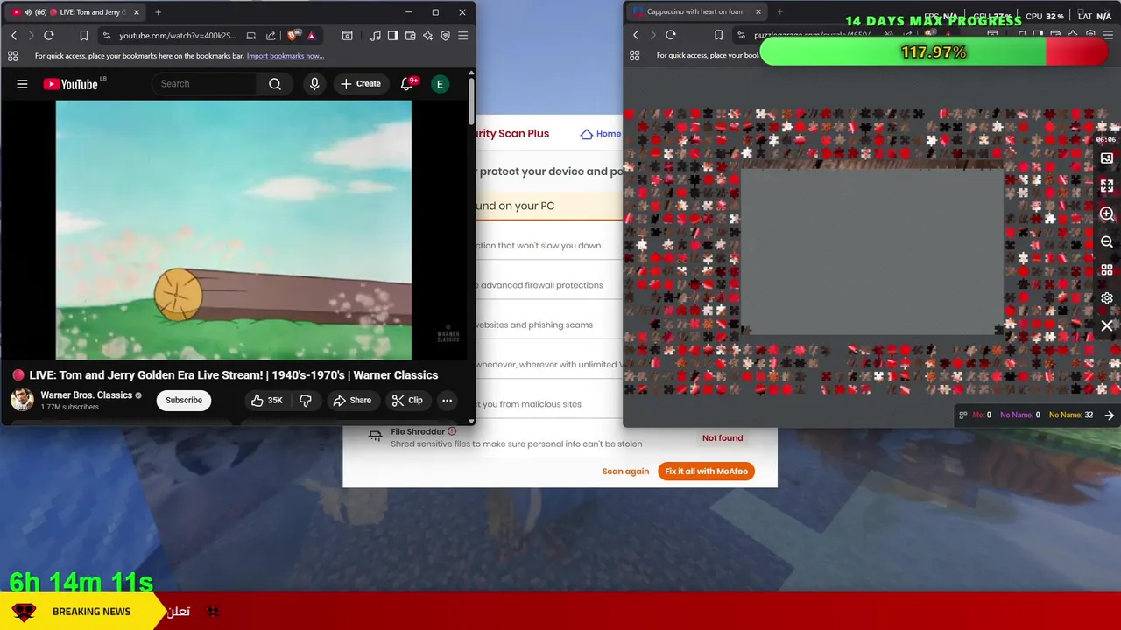Open the apps grid on YouTube bookmarks bar

[12, 56]
